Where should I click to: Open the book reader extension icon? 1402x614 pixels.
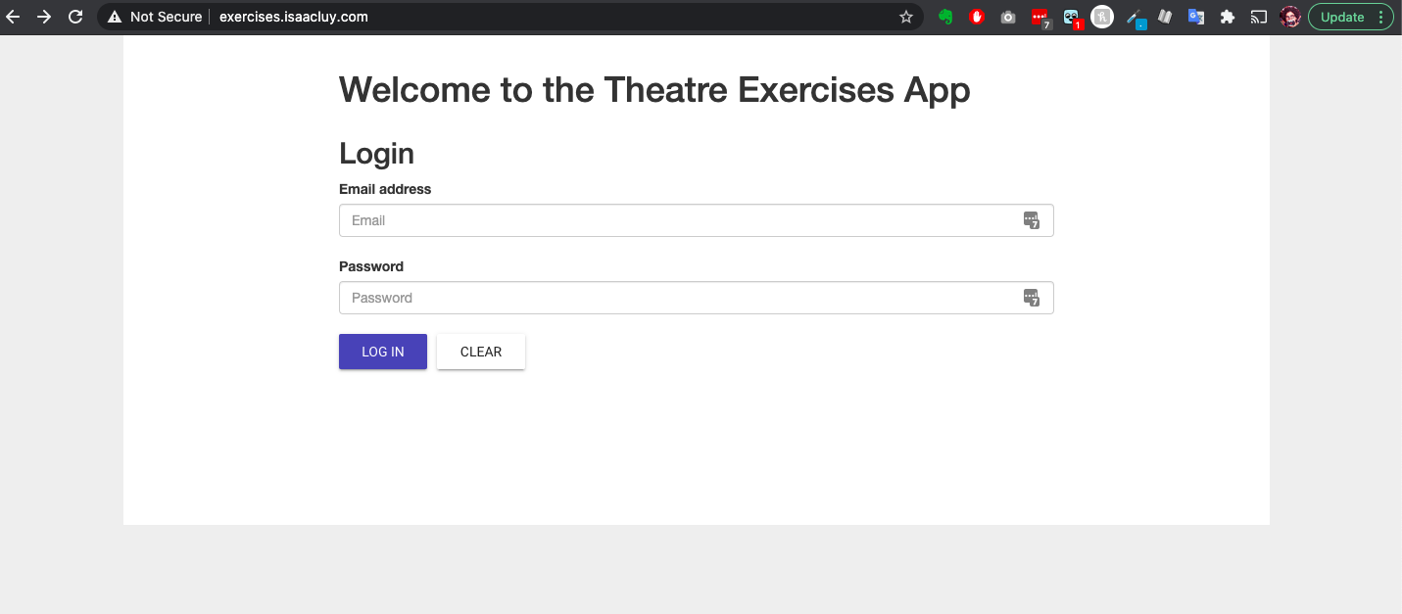tap(1165, 17)
